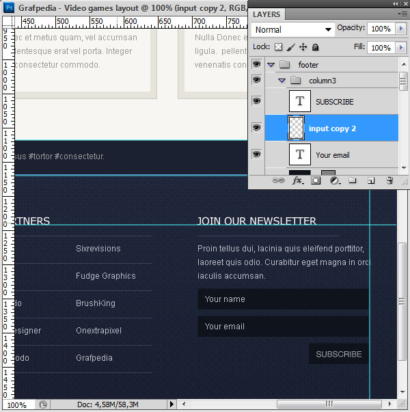This screenshot has width=410, height=412.
Task: Open the Fill slider arrow
Action: tap(401, 48)
